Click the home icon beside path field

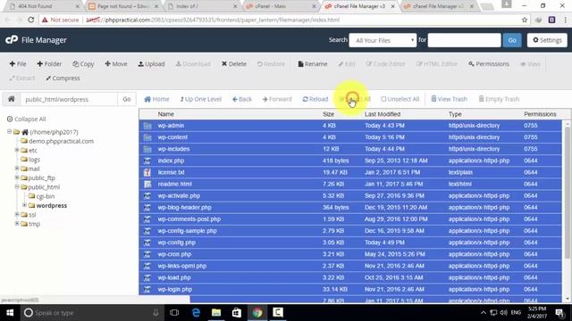[x=12, y=99]
